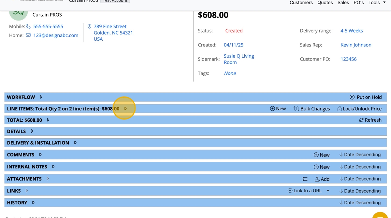The width and height of the screenshot is (391, 218).
Task: Click sales rep Kevin Johnson
Action: point(356,45)
